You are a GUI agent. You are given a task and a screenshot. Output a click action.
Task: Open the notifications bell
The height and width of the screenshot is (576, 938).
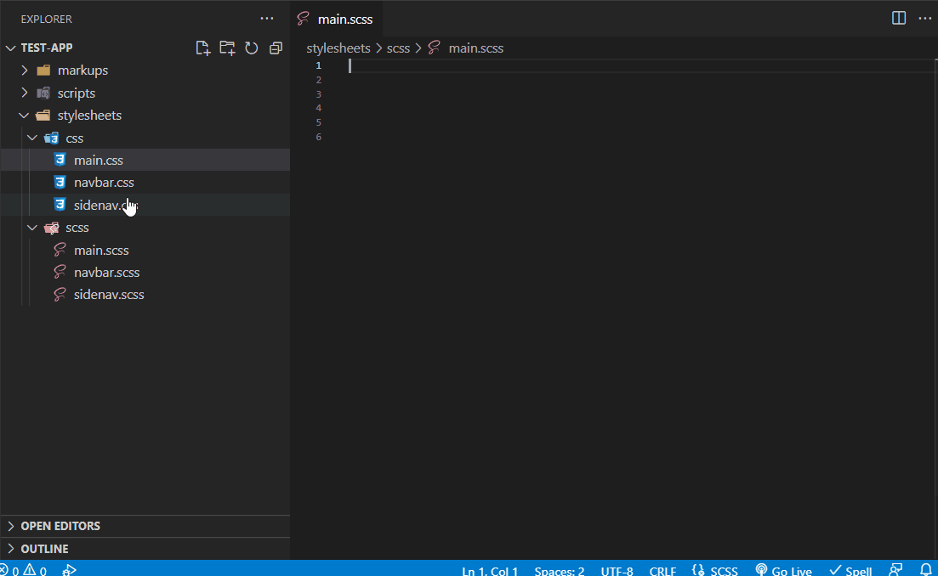(925, 570)
